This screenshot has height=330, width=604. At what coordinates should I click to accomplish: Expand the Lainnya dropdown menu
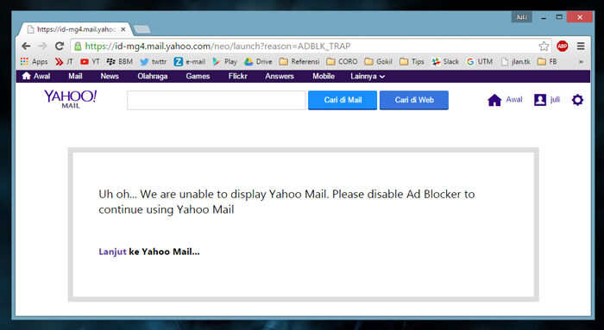tap(368, 76)
